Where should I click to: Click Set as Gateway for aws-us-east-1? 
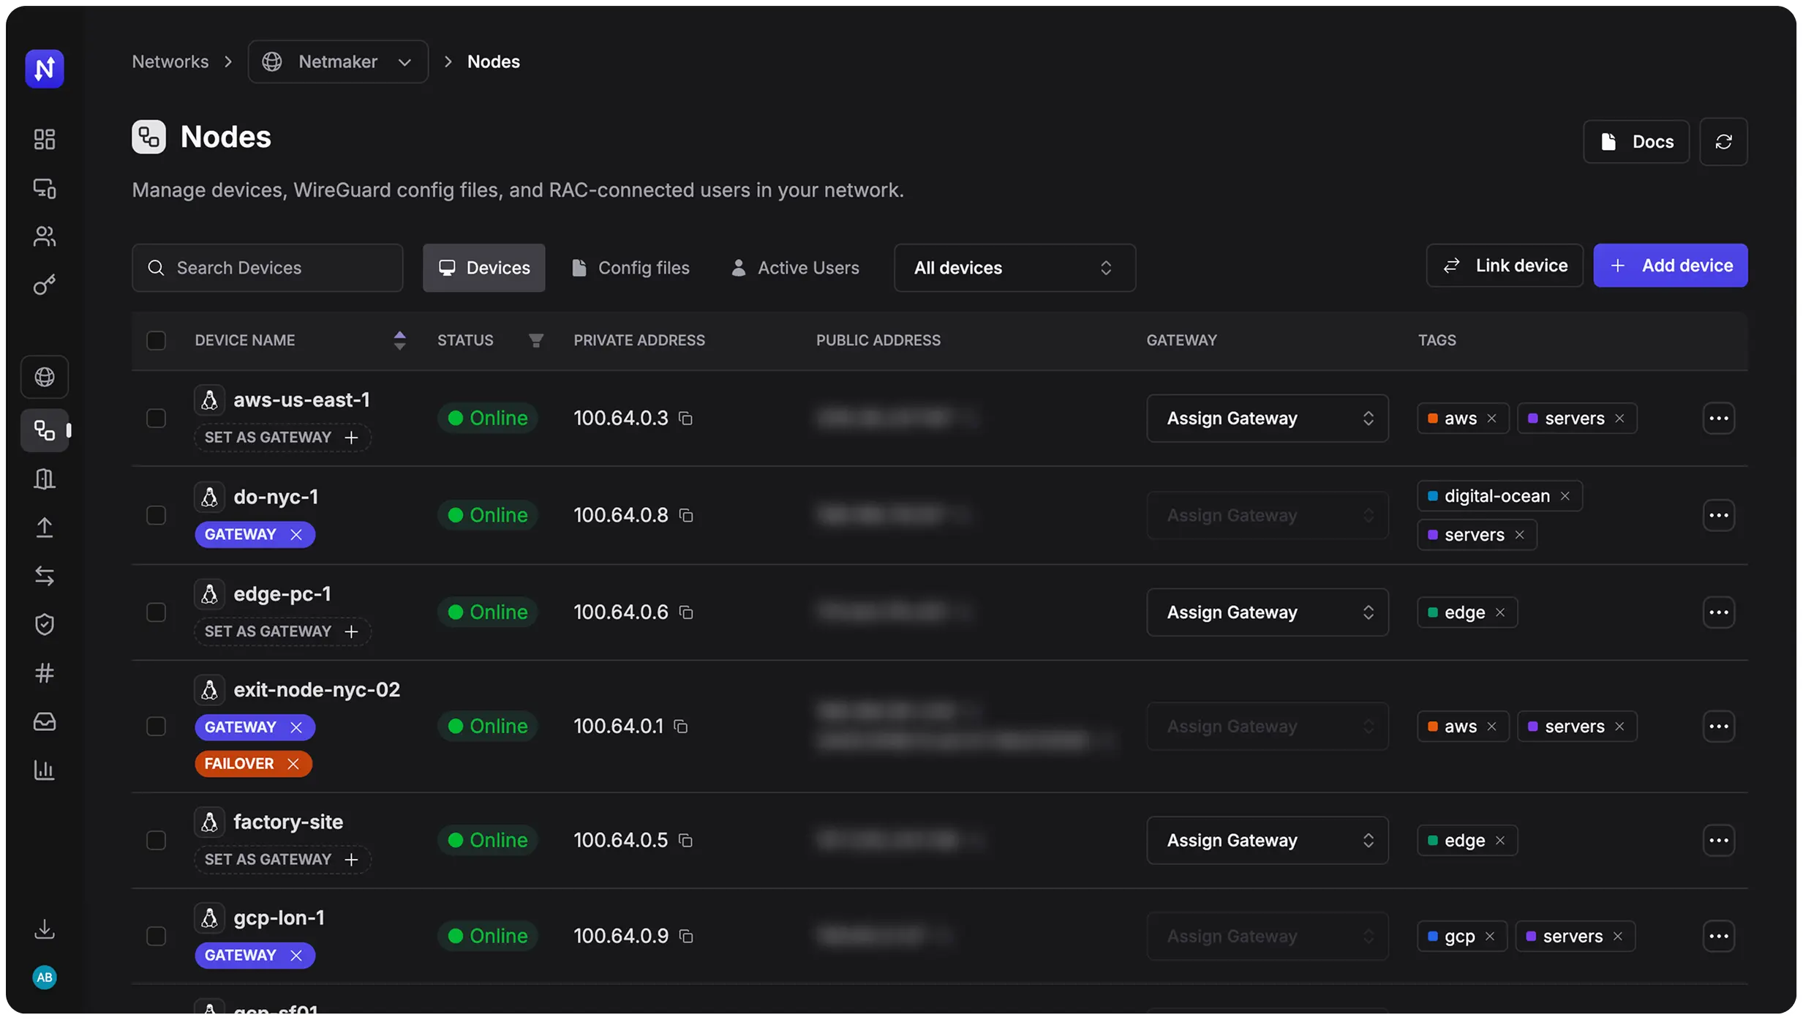[282, 438]
